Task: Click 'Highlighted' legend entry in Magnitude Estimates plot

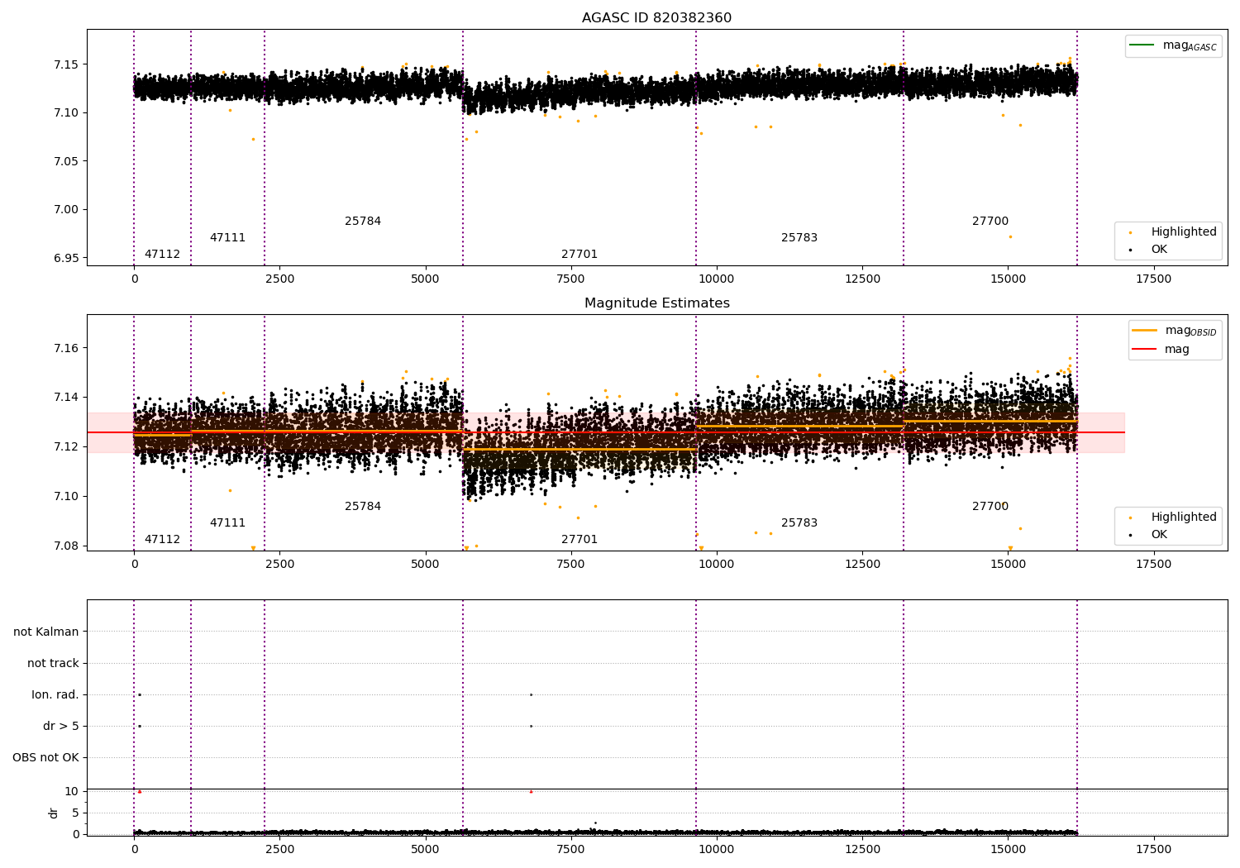Action: (x=1172, y=517)
